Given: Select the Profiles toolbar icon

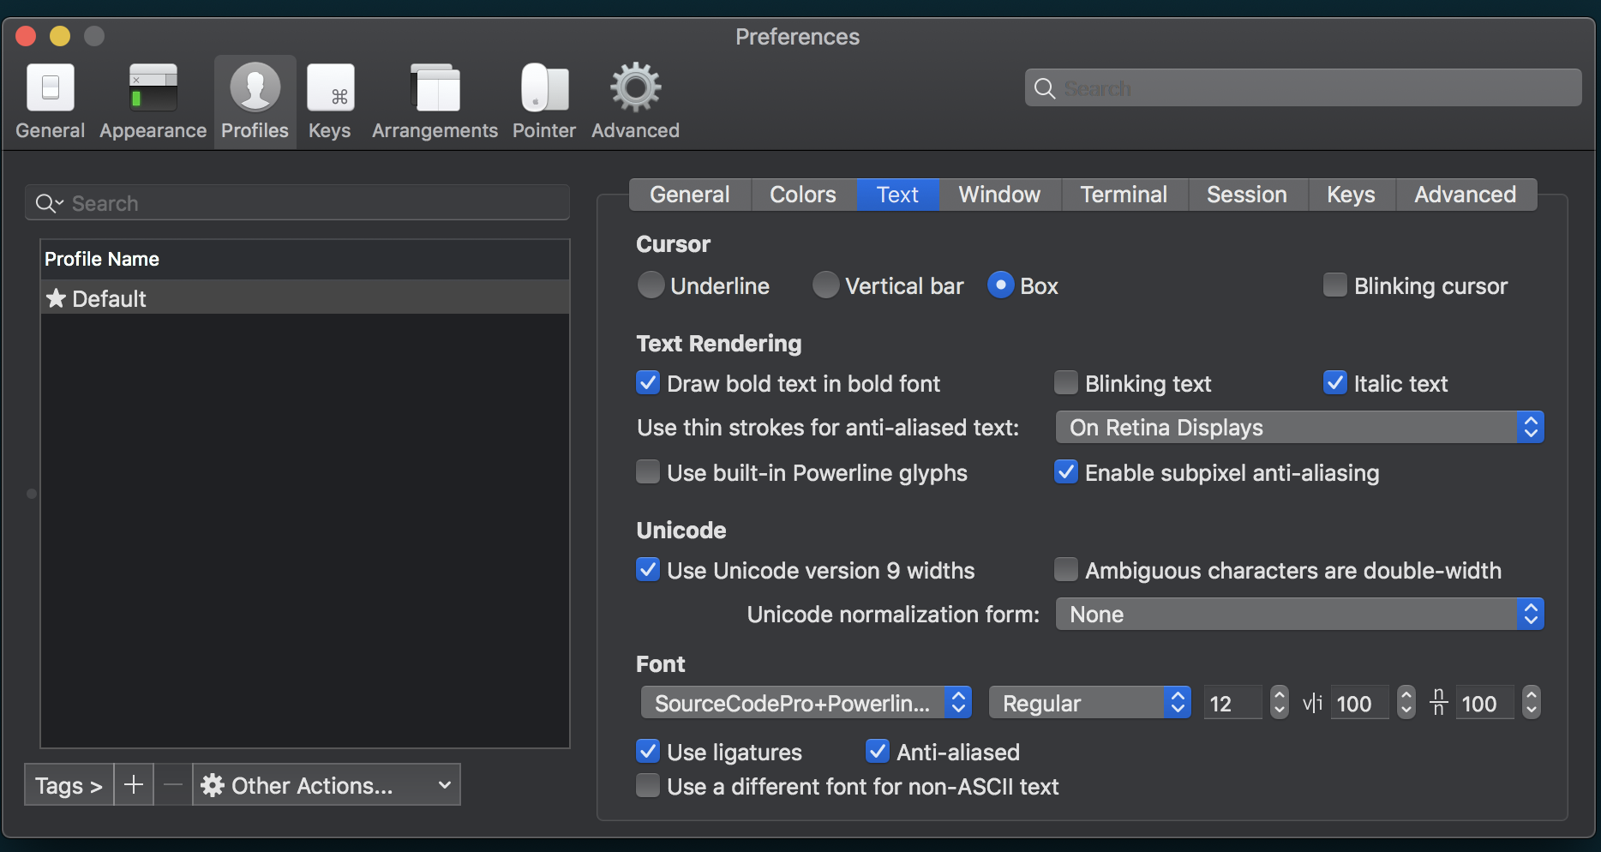Looking at the screenshot, I should coord(255,99).
